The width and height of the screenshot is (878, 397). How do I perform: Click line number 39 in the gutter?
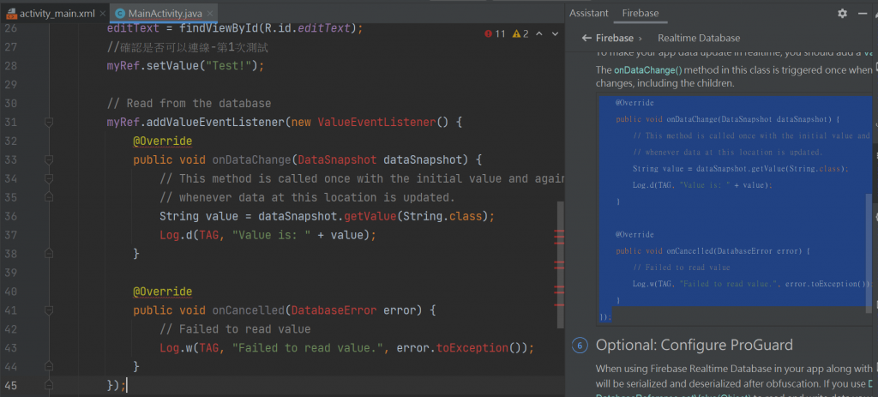pyautogui.click(x=10, y=273)
